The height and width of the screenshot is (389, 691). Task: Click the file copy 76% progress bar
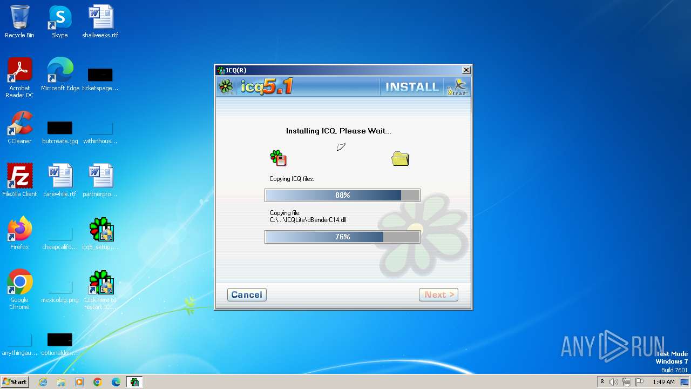coord(342,237)
